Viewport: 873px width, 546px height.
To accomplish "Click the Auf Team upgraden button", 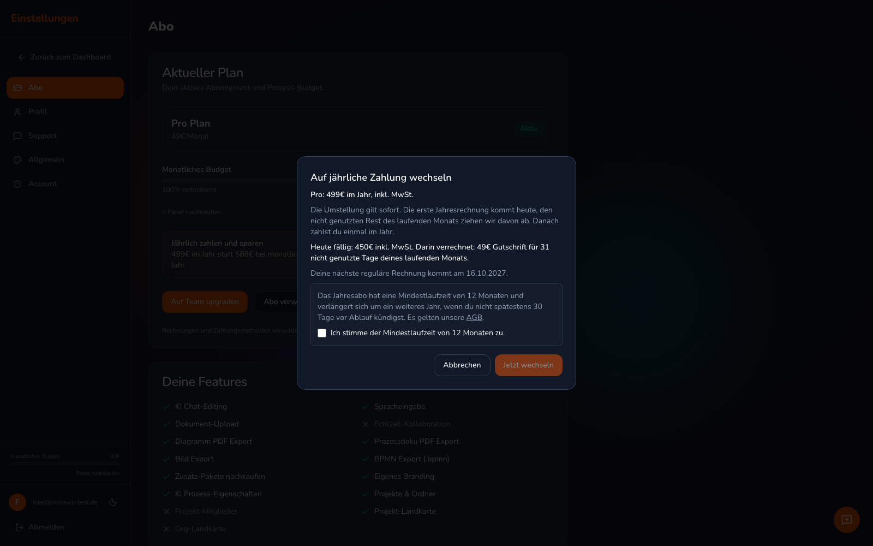I will click(x=205, y=302).
